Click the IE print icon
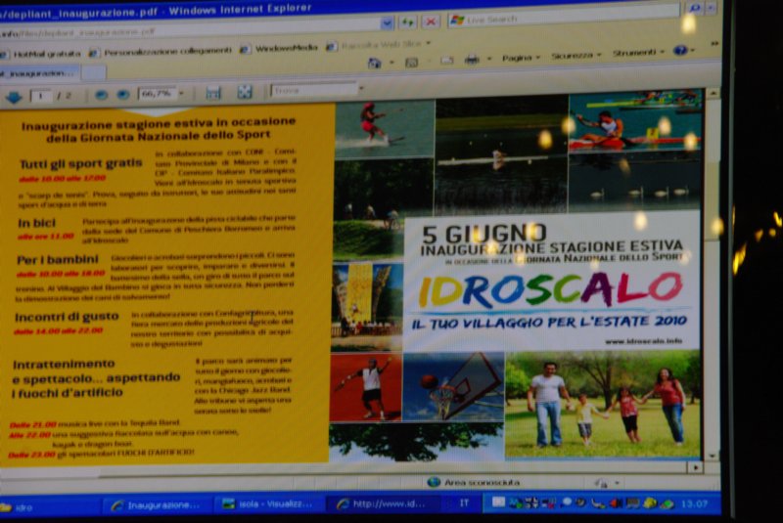The height and width of the screenshot is (523, 783). click(x=472, y=60)
